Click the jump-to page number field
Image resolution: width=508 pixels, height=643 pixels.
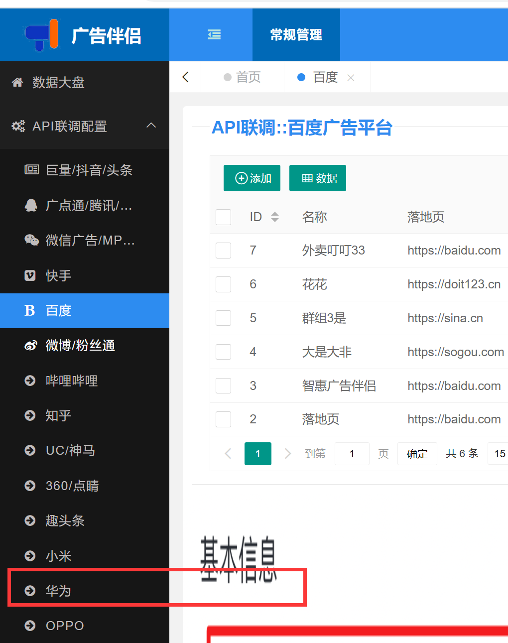click(352, 454)
